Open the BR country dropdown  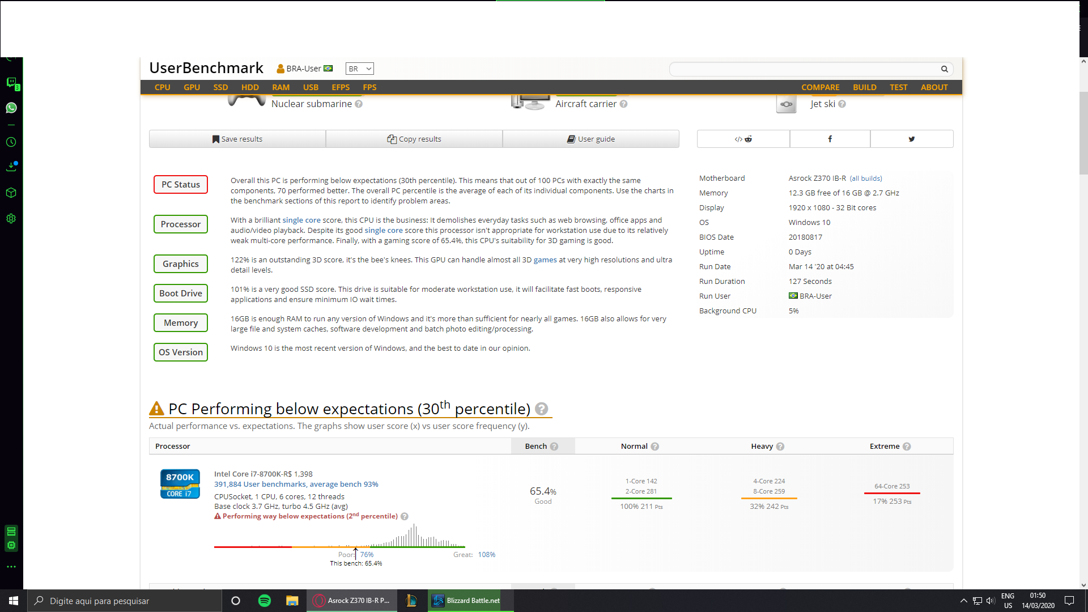[359, 69]
